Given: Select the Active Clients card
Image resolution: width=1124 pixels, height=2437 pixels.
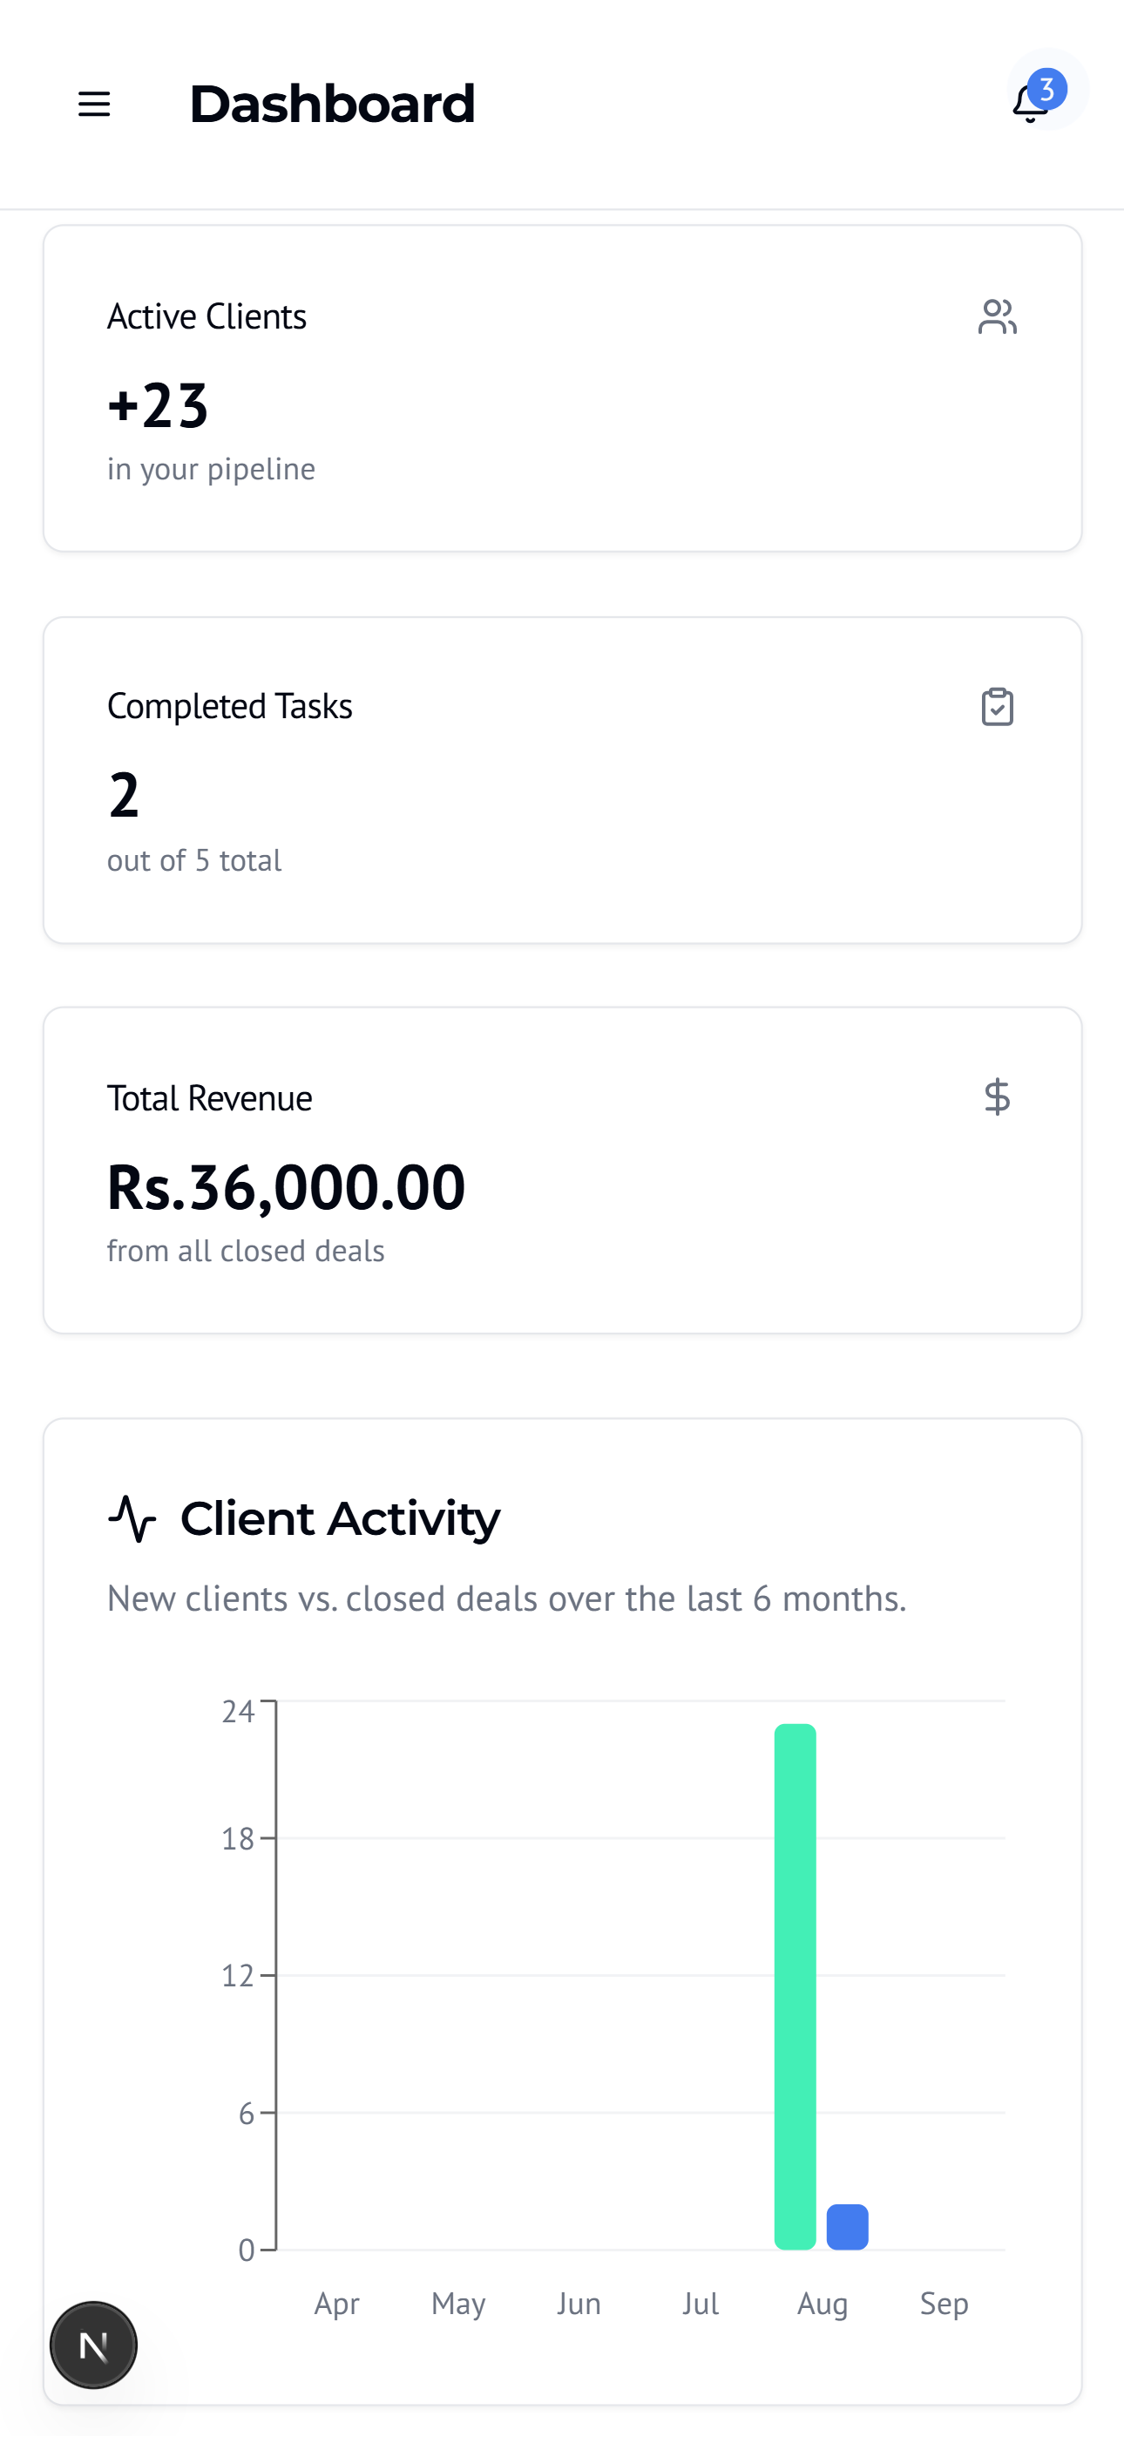Looking at the screenshot, I should [562, 388].
